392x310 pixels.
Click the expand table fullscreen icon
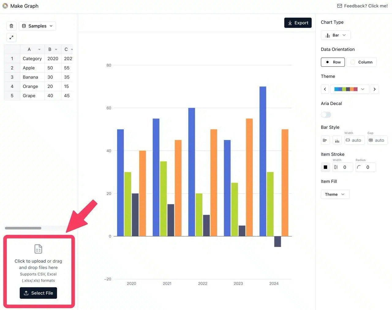point(11,37)
